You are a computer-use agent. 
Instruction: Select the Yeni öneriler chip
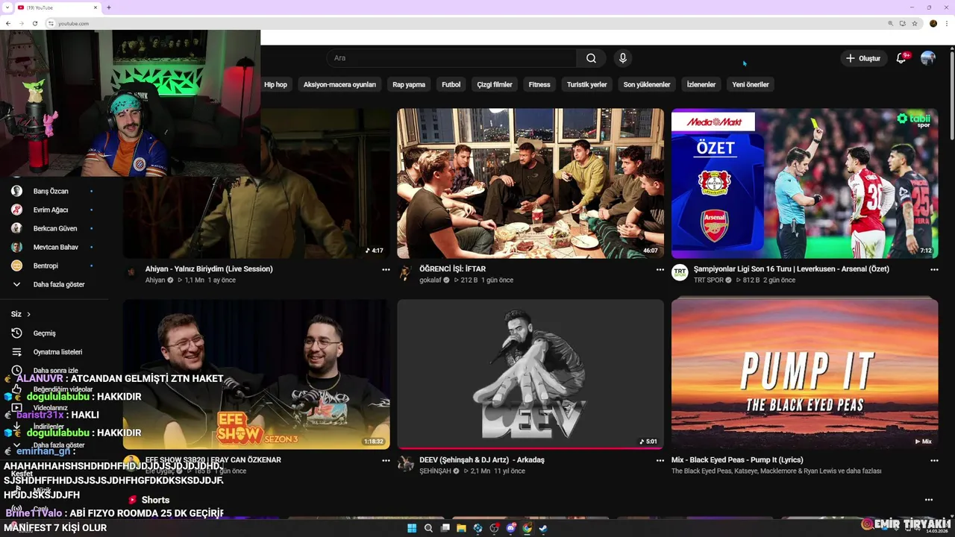(751, 84)
